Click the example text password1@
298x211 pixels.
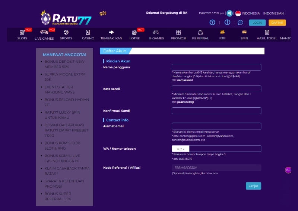pyautogui.click(x=186, y=102)
